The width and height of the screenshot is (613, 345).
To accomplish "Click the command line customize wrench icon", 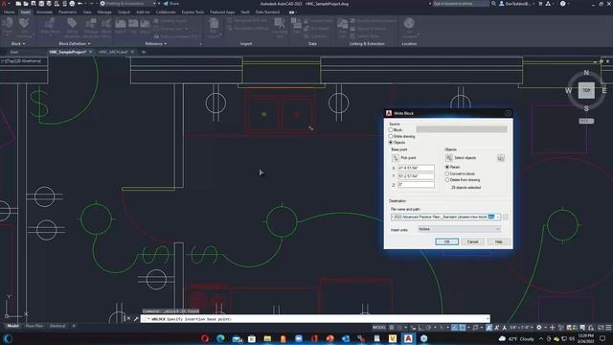I will click(x=136, y=319).
